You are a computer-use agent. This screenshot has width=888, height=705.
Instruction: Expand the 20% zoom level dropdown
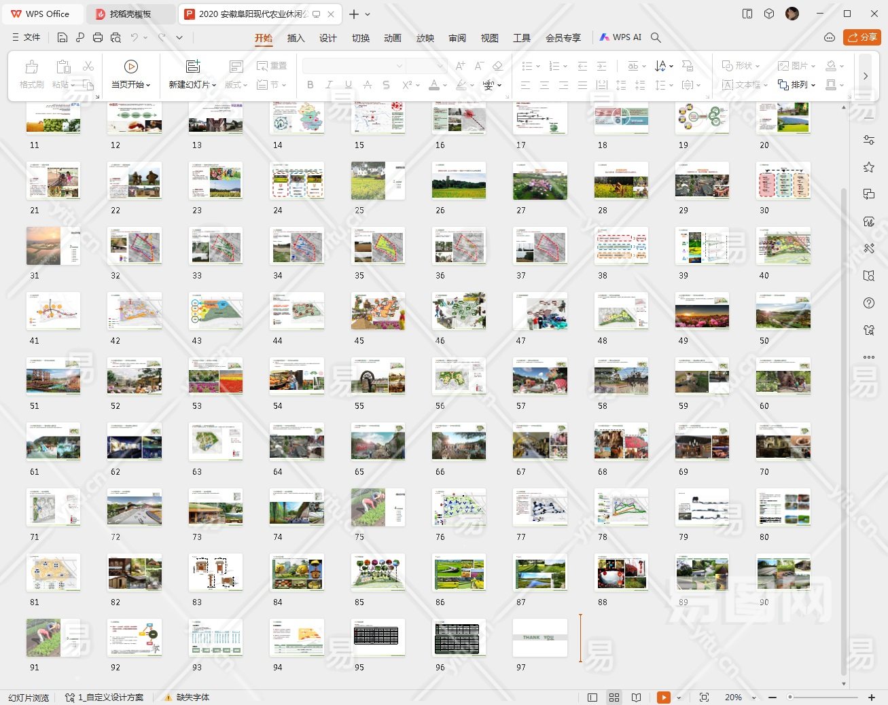753,698
